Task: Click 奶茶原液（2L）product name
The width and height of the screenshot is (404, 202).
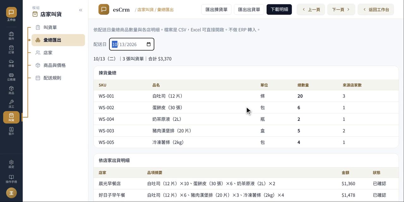Action: pyautogui.click(x=167, y=119)
